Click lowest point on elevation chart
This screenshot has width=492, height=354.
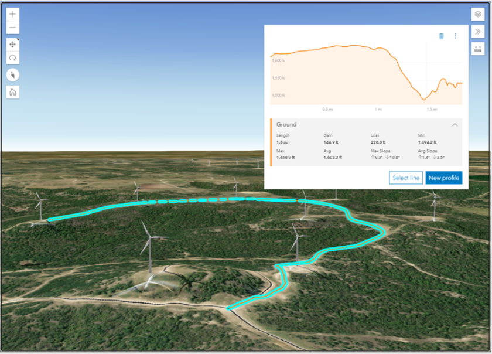424,100
